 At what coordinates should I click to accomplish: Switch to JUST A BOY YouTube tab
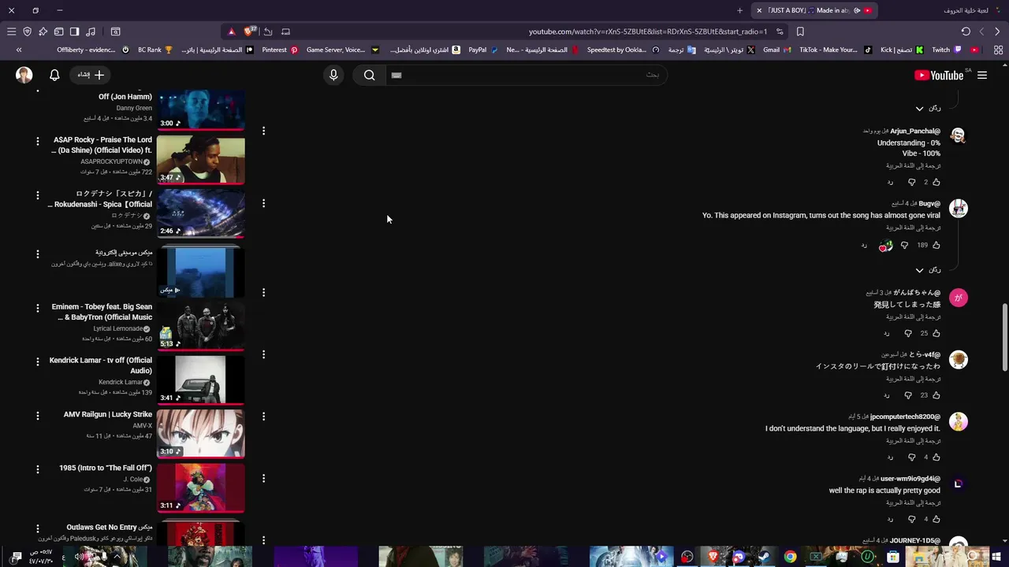coord(816,10)
